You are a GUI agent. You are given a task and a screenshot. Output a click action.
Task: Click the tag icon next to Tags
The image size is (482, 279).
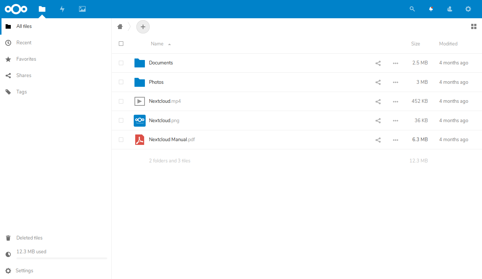(8, 92)
